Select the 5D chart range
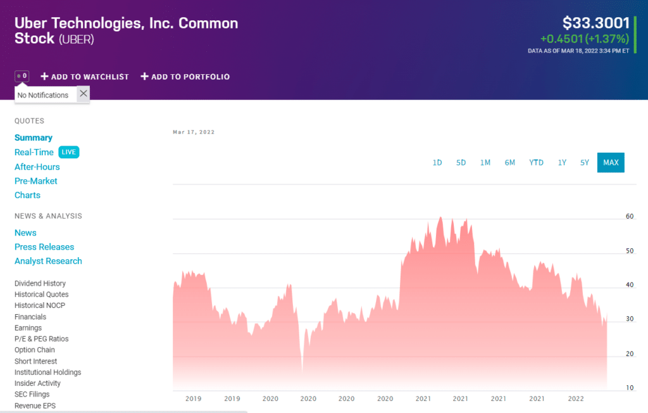Viewport: 648px width, 413px height. point(461,163)
